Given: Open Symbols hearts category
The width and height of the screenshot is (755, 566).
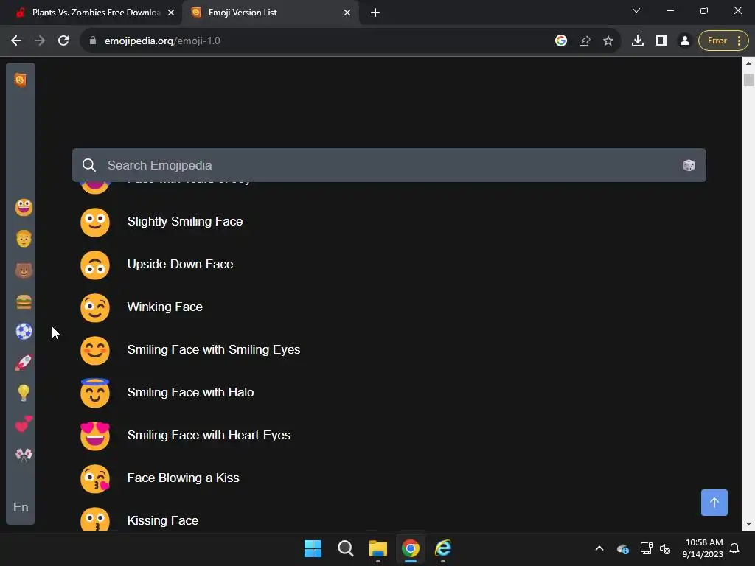Looking at the screenshot, I should [x=24, y=424].
